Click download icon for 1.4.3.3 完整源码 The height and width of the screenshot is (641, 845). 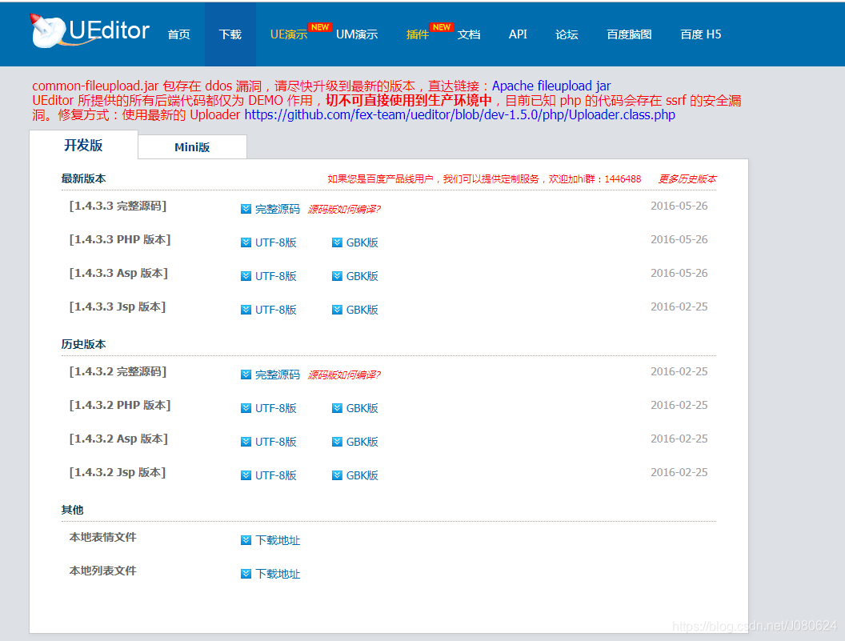[246, 209]
